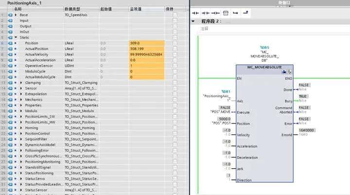
Task: Click the "MC_MOVEABSOLUTE_DB" instance name
Action: coord(264,56)
